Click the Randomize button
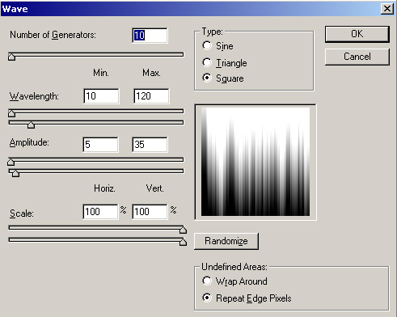The image size is (397, 317). 226,241
